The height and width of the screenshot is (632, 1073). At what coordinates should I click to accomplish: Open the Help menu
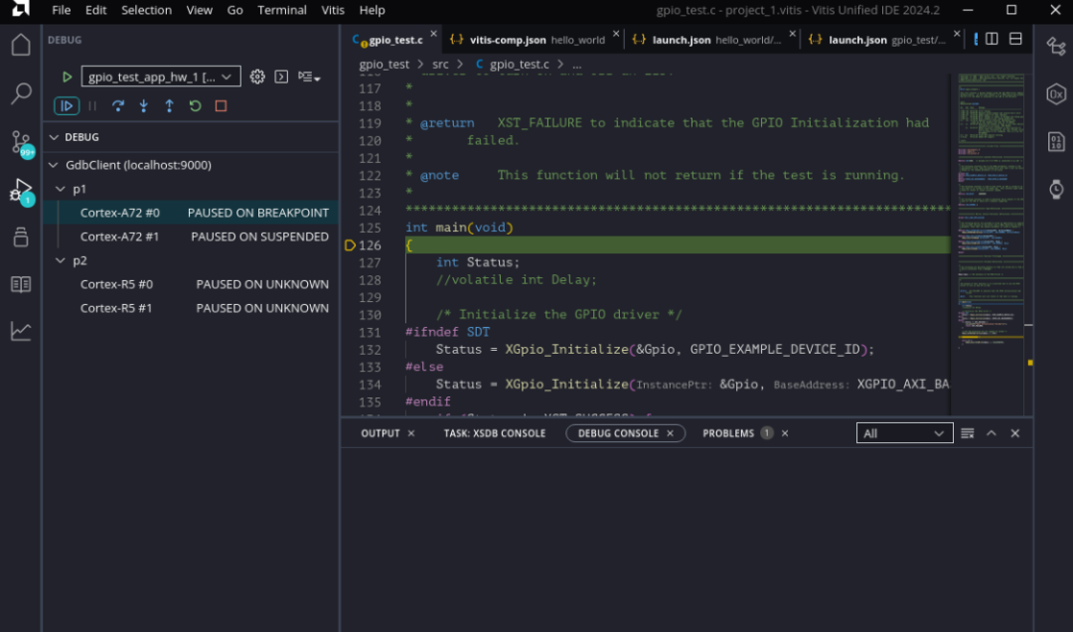coord(373,10)
